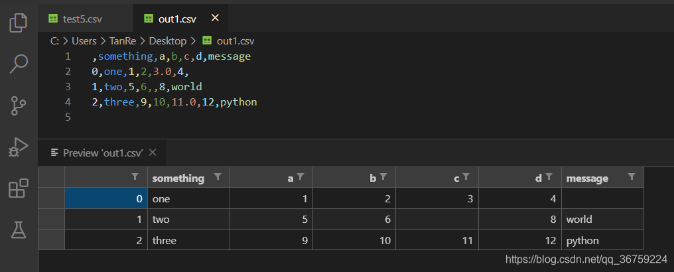The width and height of the screenshot is (674, 272).
Task: Close the Preview 'out1.csv' tab
Action: (x=153, y=153)
